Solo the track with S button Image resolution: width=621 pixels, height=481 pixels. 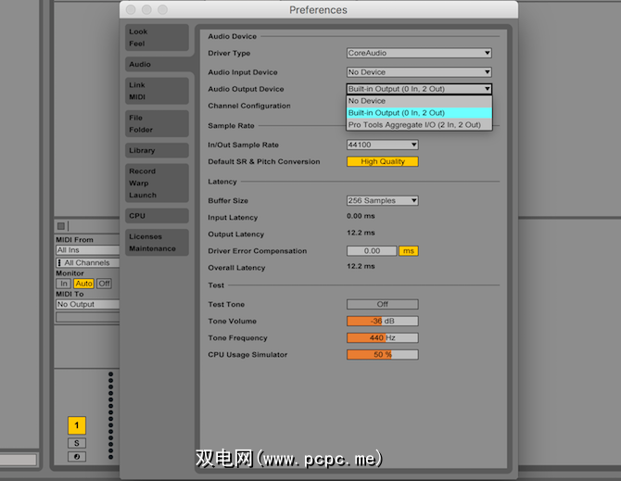click(77, 443)
